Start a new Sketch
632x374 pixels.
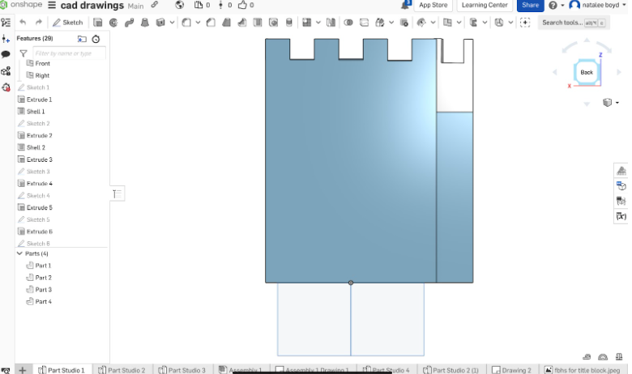pyautogui.click(x=68, y=23)
